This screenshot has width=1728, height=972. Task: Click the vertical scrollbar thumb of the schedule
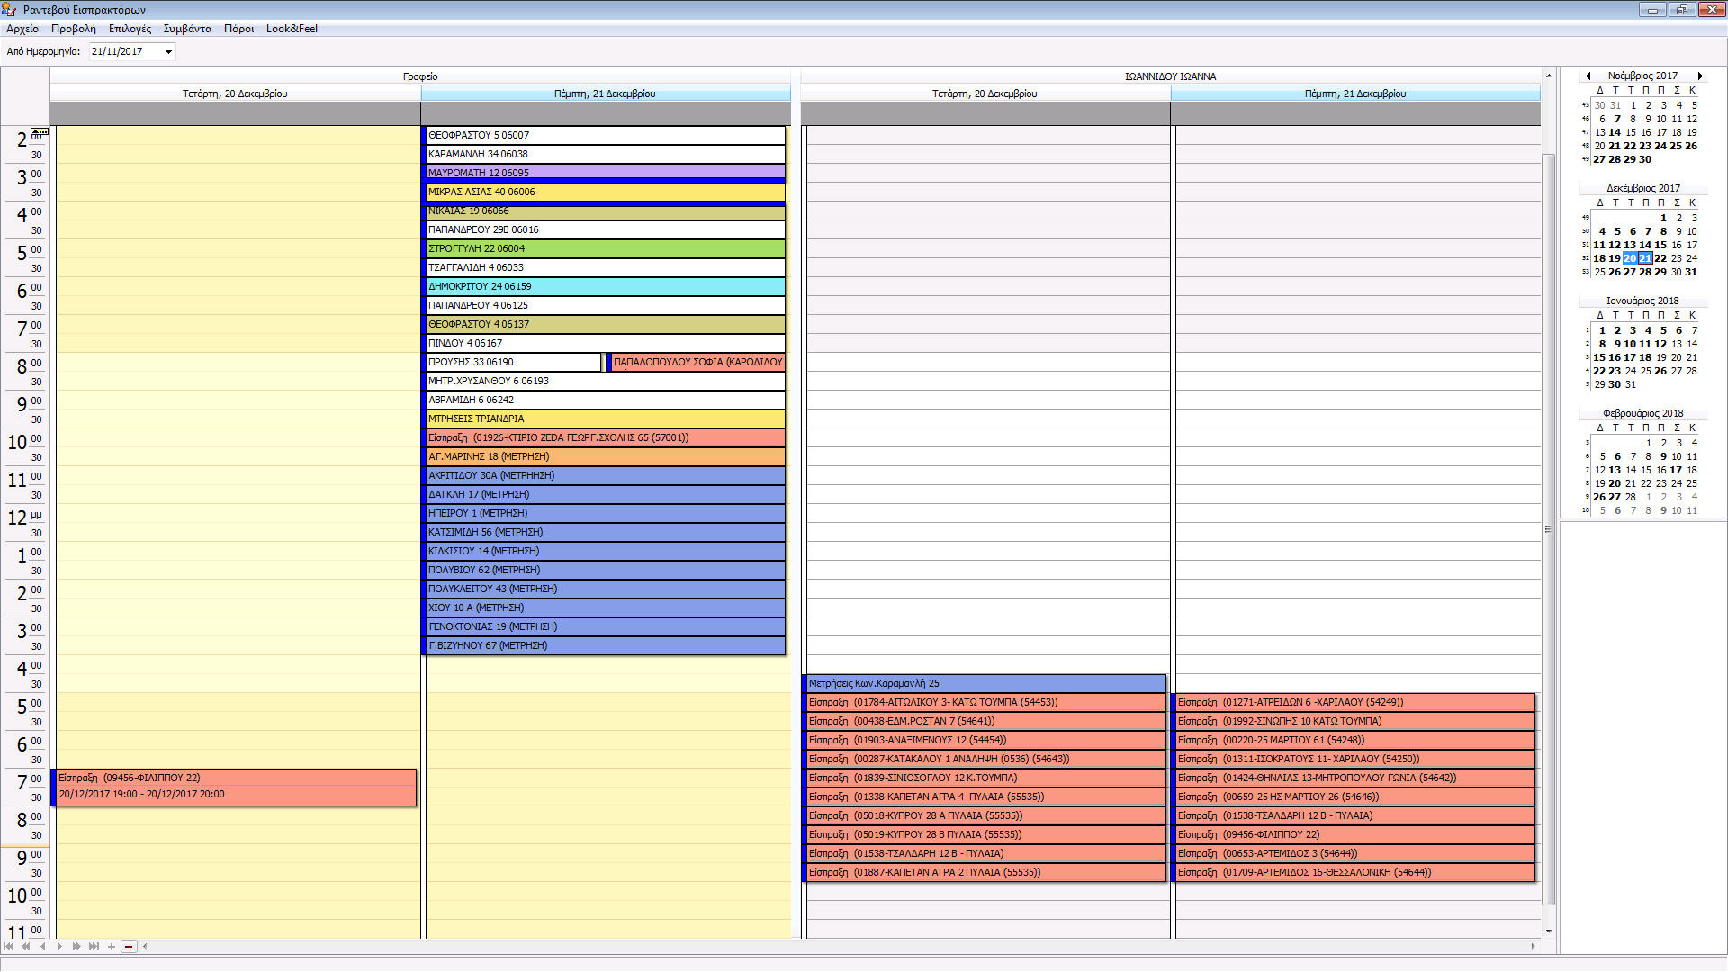coord(1549,529)
